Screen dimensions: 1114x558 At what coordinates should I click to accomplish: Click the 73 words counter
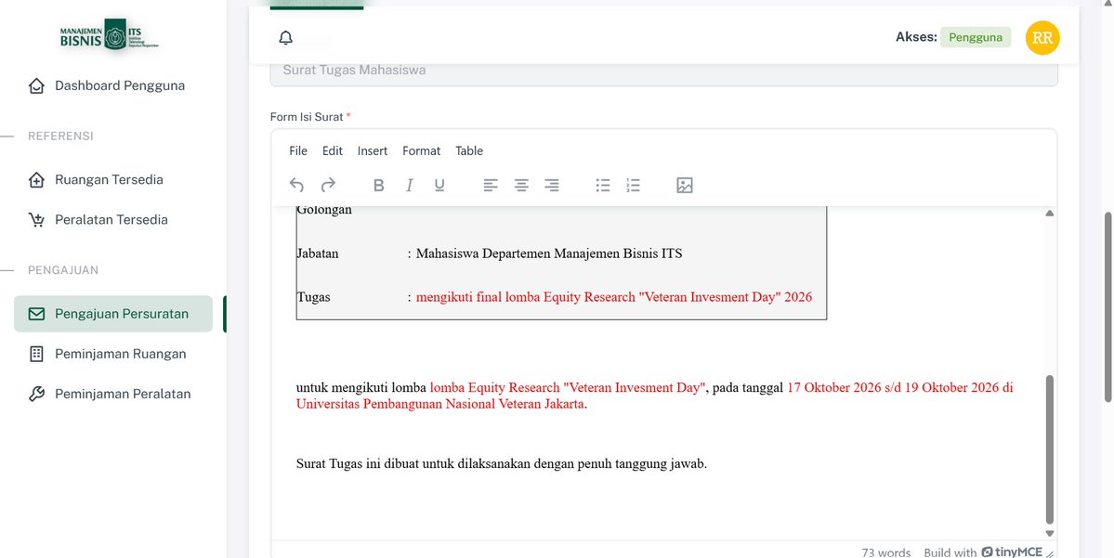tap(886, 552)
